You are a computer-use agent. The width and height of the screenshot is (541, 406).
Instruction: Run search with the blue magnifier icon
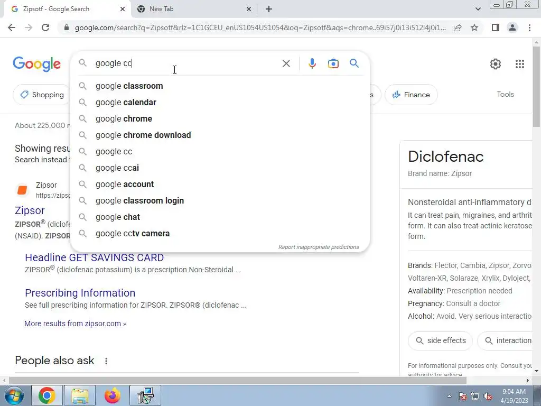354,63
